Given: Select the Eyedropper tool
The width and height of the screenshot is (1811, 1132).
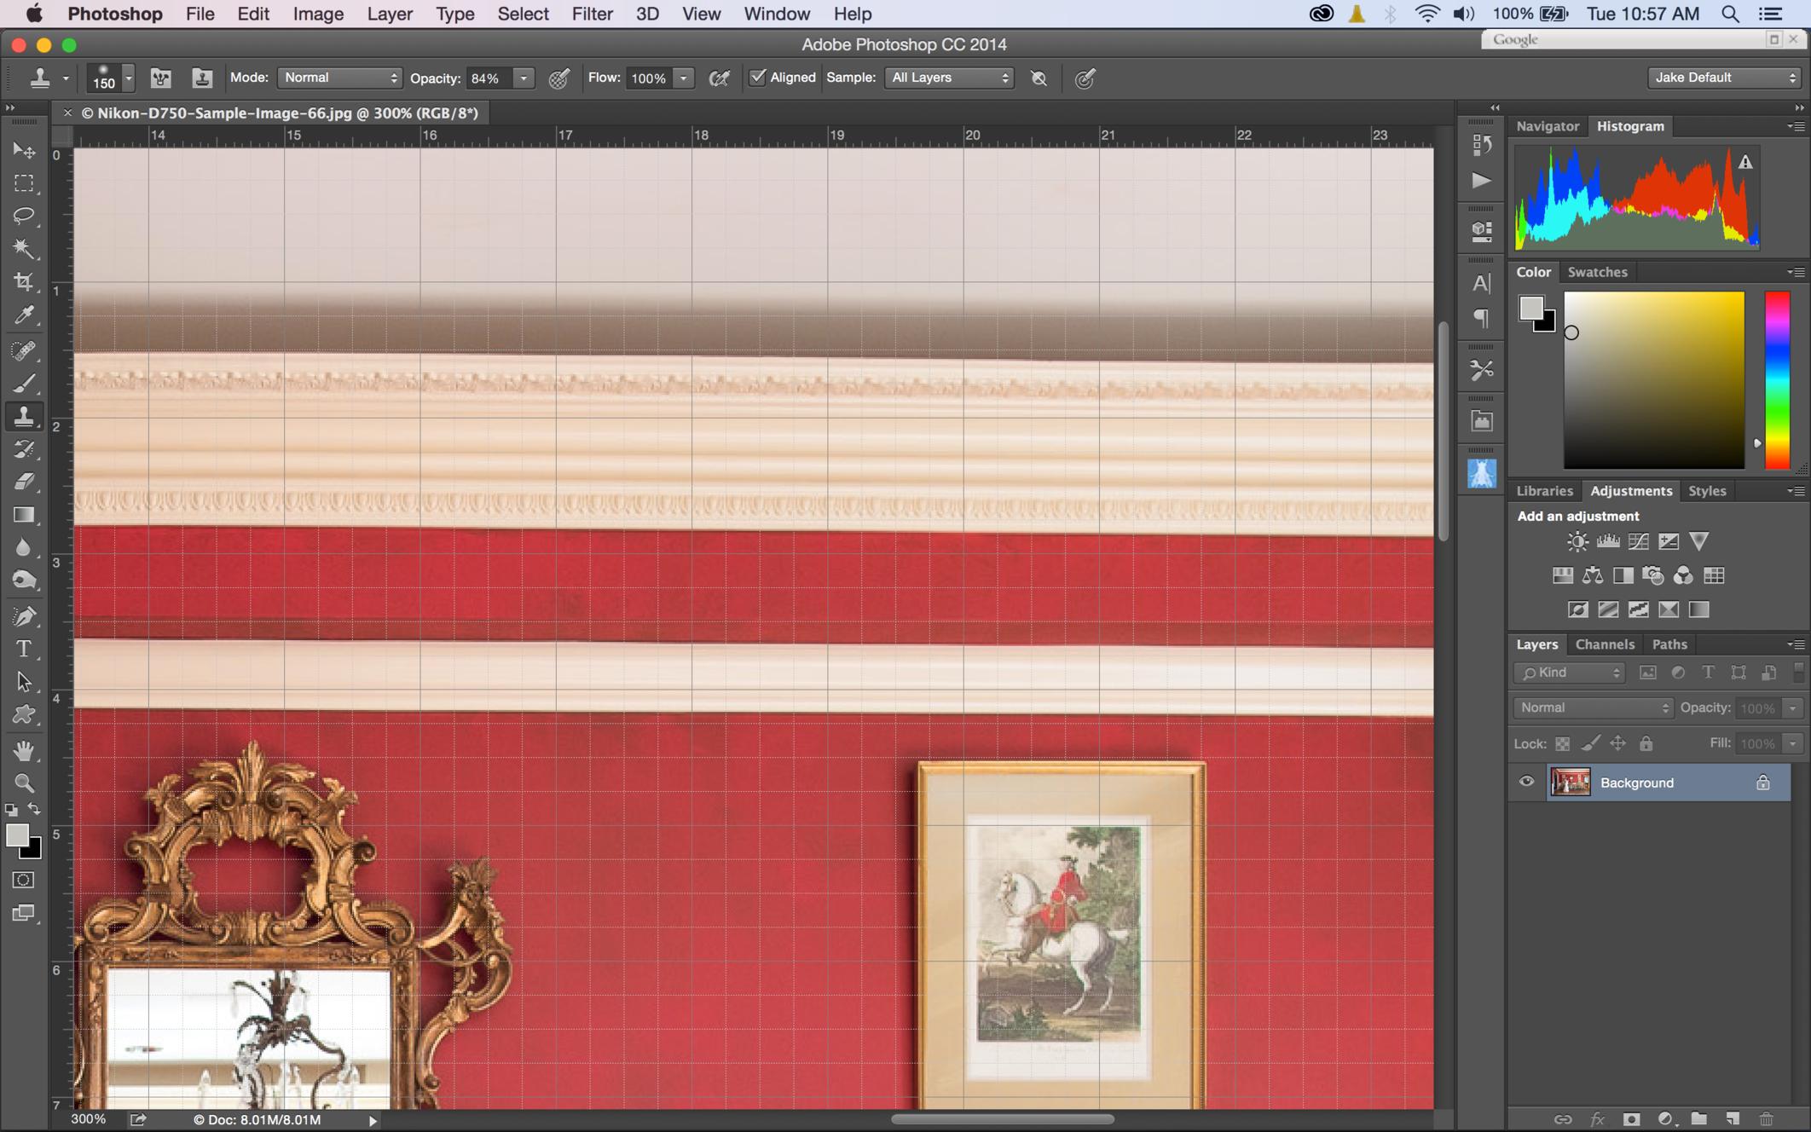Looking at the screenshot, I should pos(24,315).
